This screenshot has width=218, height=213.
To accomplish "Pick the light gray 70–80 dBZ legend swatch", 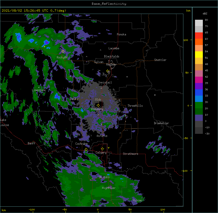I will tap(199, 23).
